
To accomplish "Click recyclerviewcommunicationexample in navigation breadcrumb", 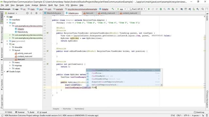I will pyautogui.click(x=82, y=9).
